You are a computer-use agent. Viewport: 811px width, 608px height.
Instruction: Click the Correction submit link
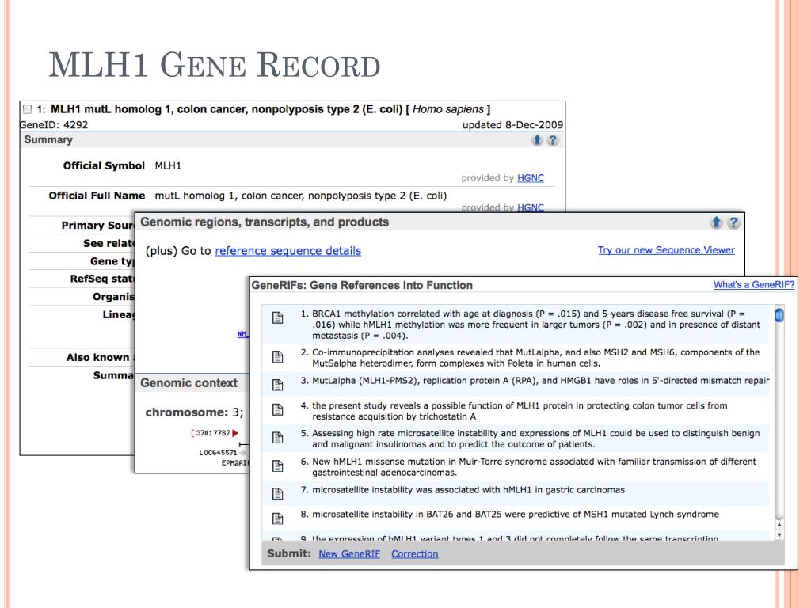(414, 553)
